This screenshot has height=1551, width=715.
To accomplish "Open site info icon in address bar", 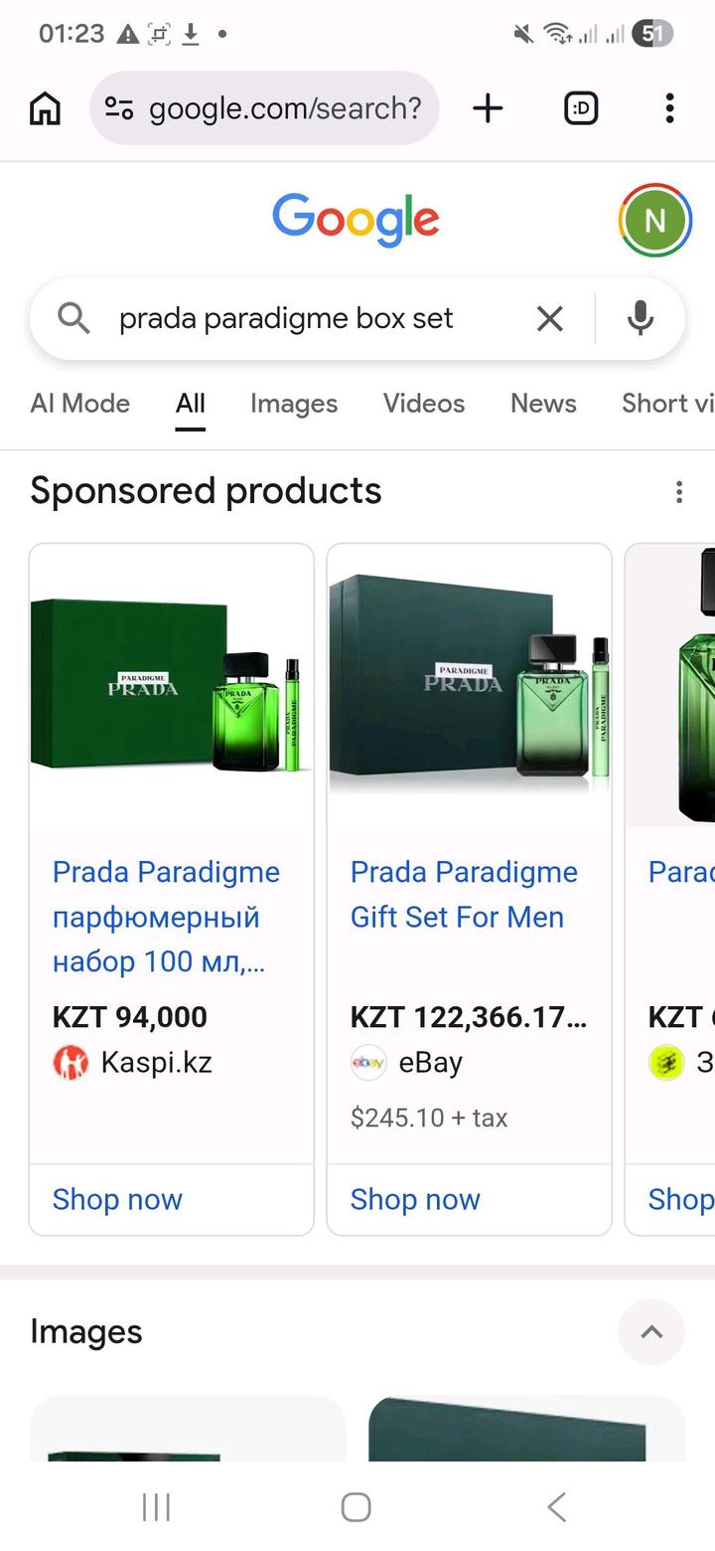I will (119, 108).
